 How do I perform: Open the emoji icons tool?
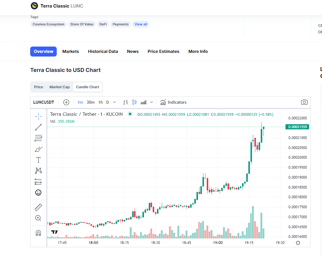click(x=38, y=193)
